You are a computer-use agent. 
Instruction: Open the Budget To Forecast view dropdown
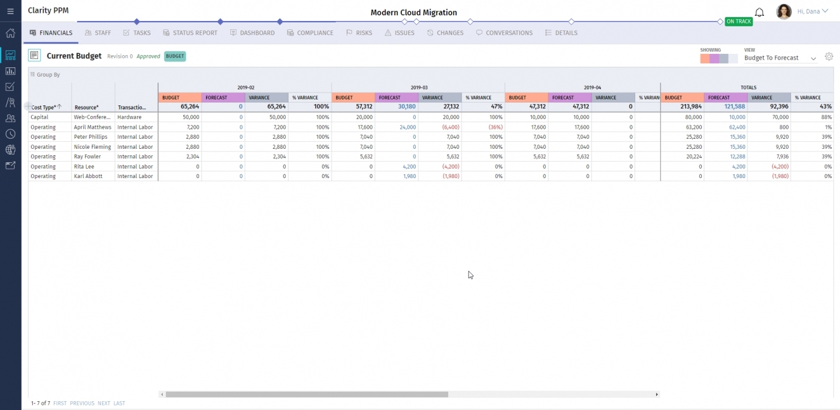(x=813, y=58)
